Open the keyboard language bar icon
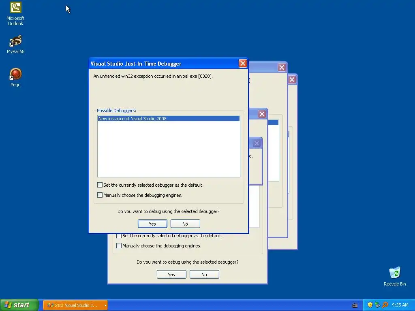This screenshot has width=415, height=311. point(355,305)
